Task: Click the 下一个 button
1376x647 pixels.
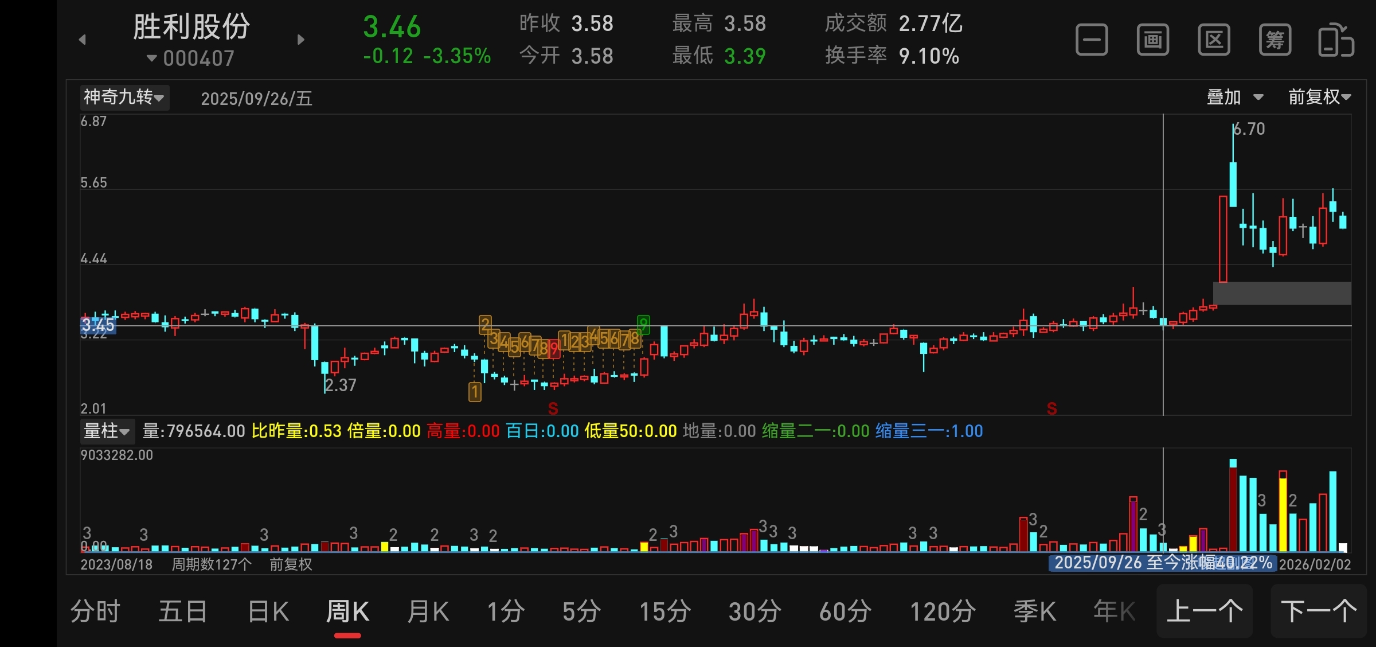Action: coord(1319,611)
